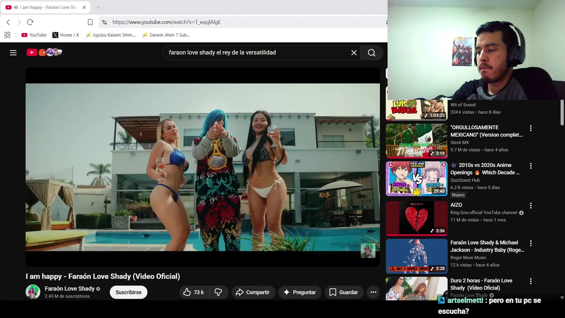
Task: Save video with Guardar button
Action: point(343,292)
